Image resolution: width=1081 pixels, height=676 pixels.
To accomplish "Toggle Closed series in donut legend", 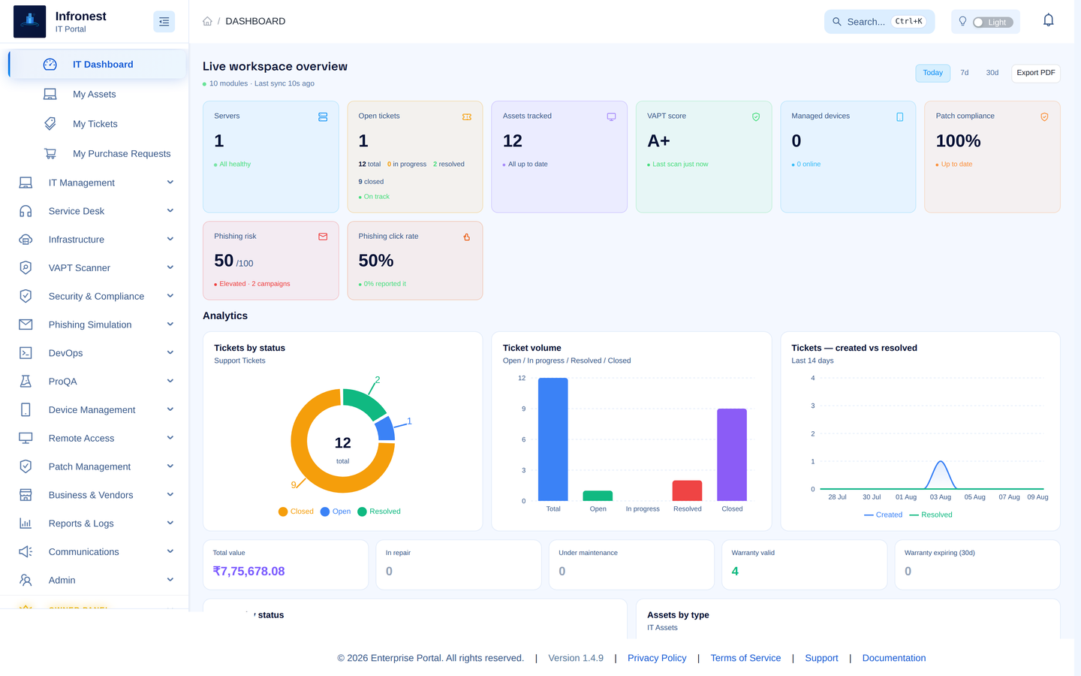I will [x=296, y=512].
